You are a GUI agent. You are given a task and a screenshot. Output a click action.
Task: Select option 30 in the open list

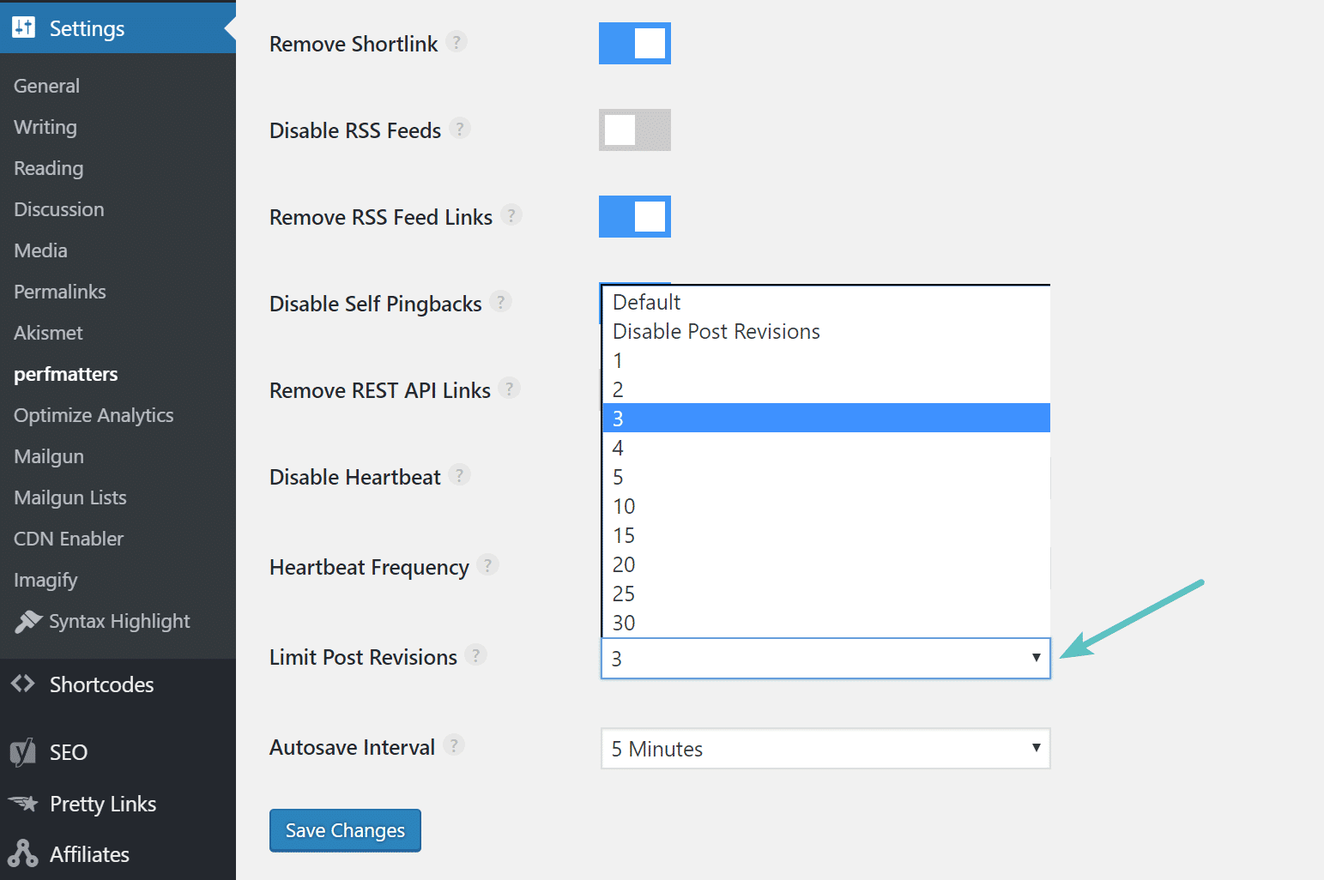[x=624, y=622]
